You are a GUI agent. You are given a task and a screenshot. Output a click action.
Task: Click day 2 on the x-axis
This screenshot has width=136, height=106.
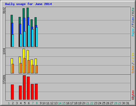13,103
